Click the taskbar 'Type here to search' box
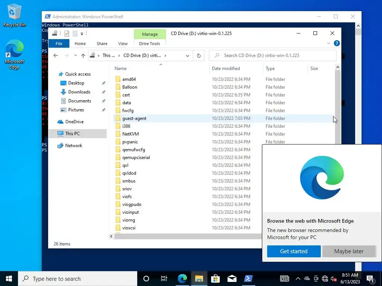The image size is (382, 286). coord(78,279)
